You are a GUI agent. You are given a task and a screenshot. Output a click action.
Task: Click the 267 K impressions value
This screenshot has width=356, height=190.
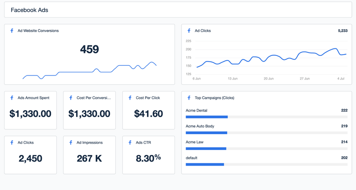(89, 158)
